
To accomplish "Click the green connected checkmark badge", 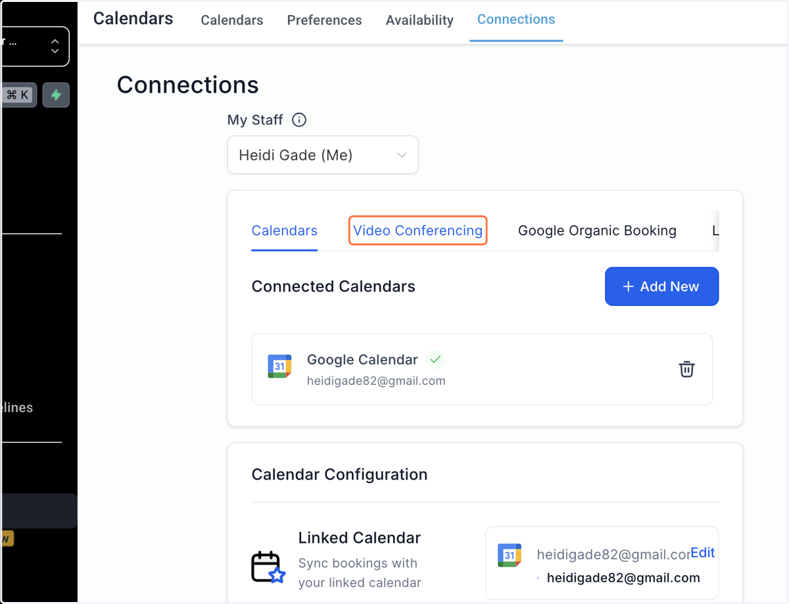I will (x=435, y=360).
